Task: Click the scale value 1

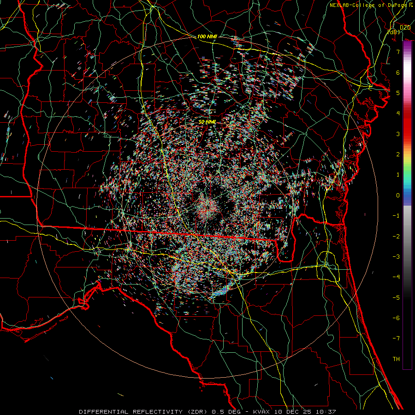Action: (x=398, y=174)
